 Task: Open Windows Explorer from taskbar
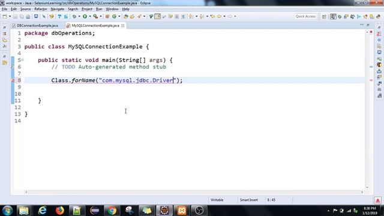(x=24, y=211)
